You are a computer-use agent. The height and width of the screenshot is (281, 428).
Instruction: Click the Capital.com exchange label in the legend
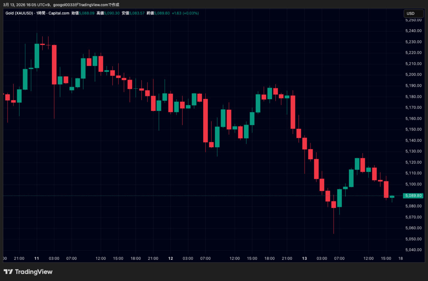pyautogui.click(x=59, y=13)
